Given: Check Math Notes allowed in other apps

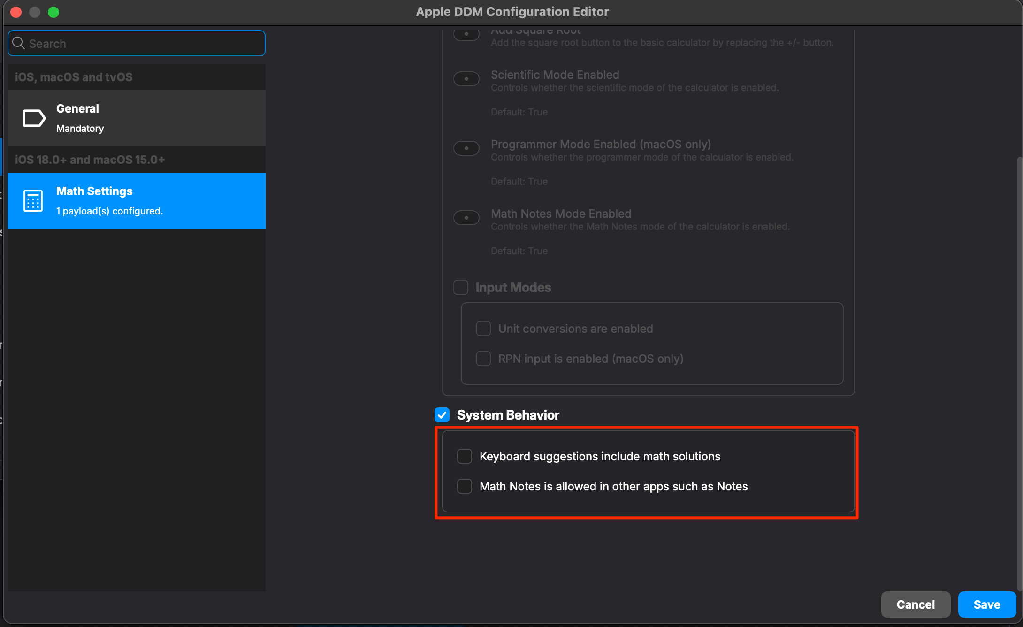Looking at the screenshot, I should coord(465,486).
